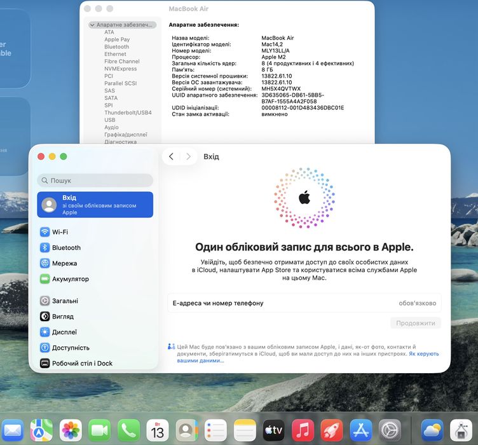The width and height of the screenshot is (478, 445).
Task: Select Bluetooth in System Information list
Action: (x=117, y=46)
